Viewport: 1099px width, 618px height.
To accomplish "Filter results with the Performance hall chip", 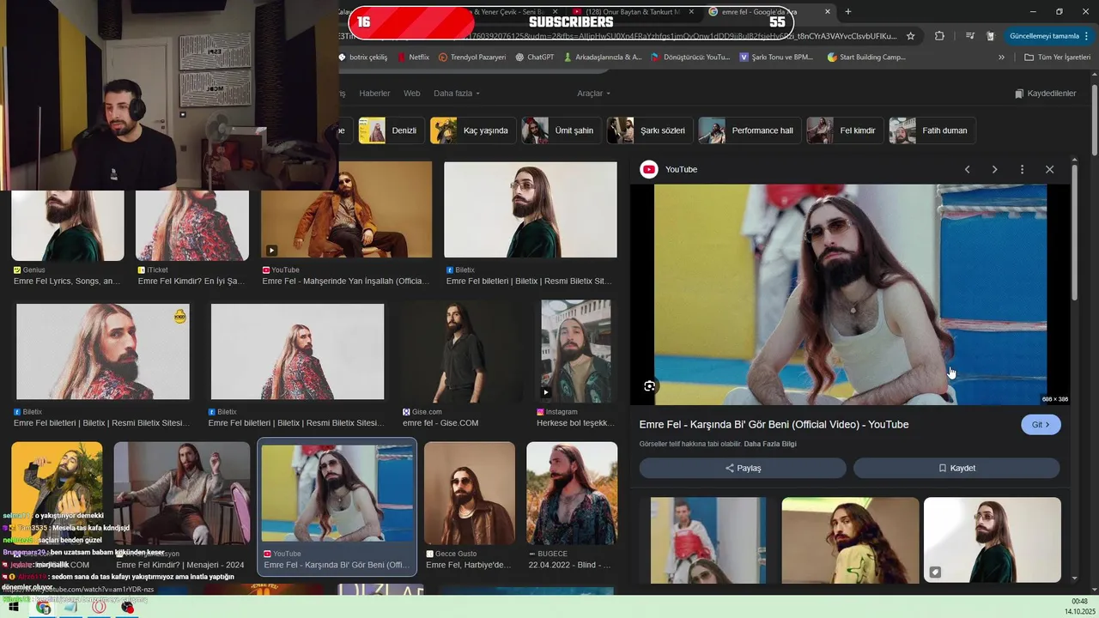I will (x=750, y=130).
